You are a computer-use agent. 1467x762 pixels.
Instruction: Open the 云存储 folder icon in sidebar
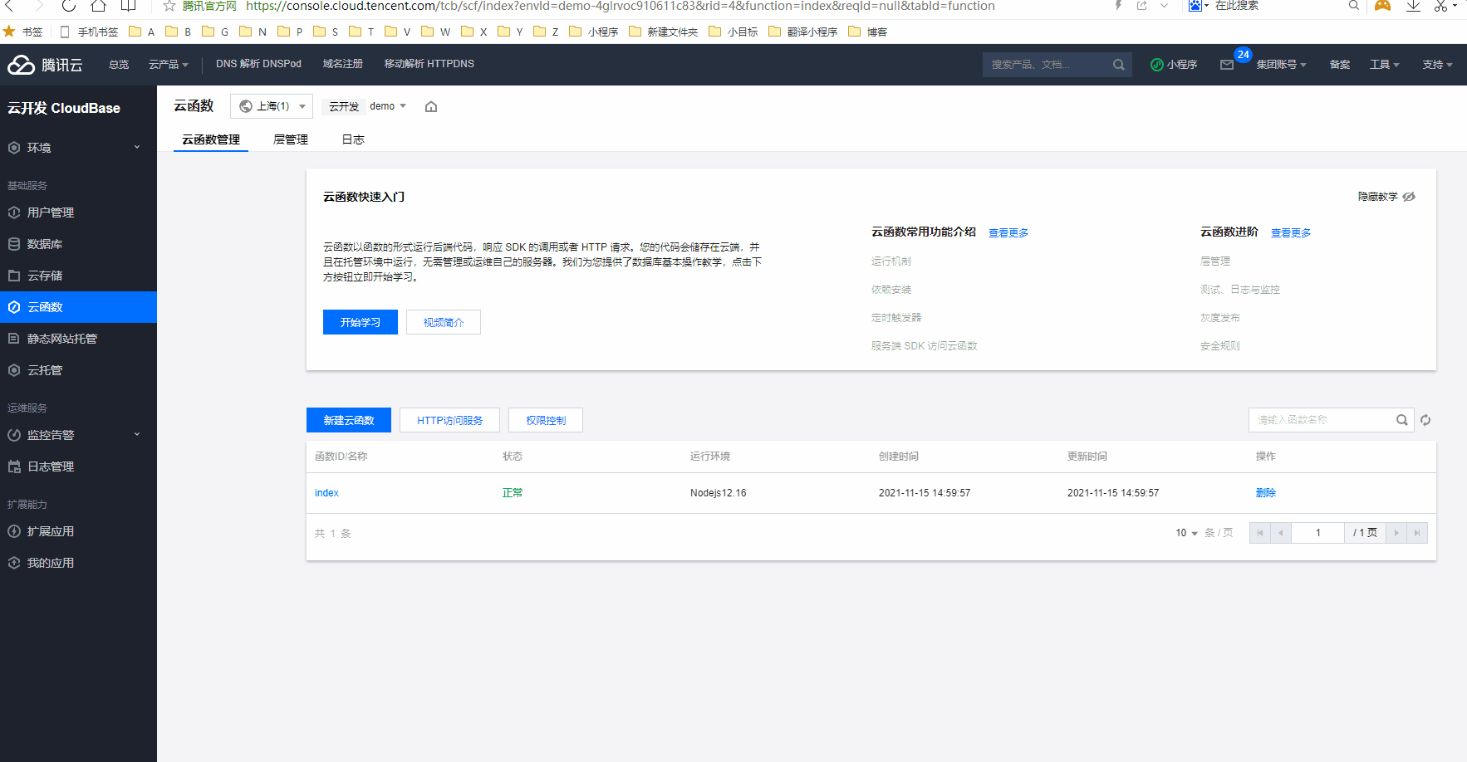click(x=14, y=276)
